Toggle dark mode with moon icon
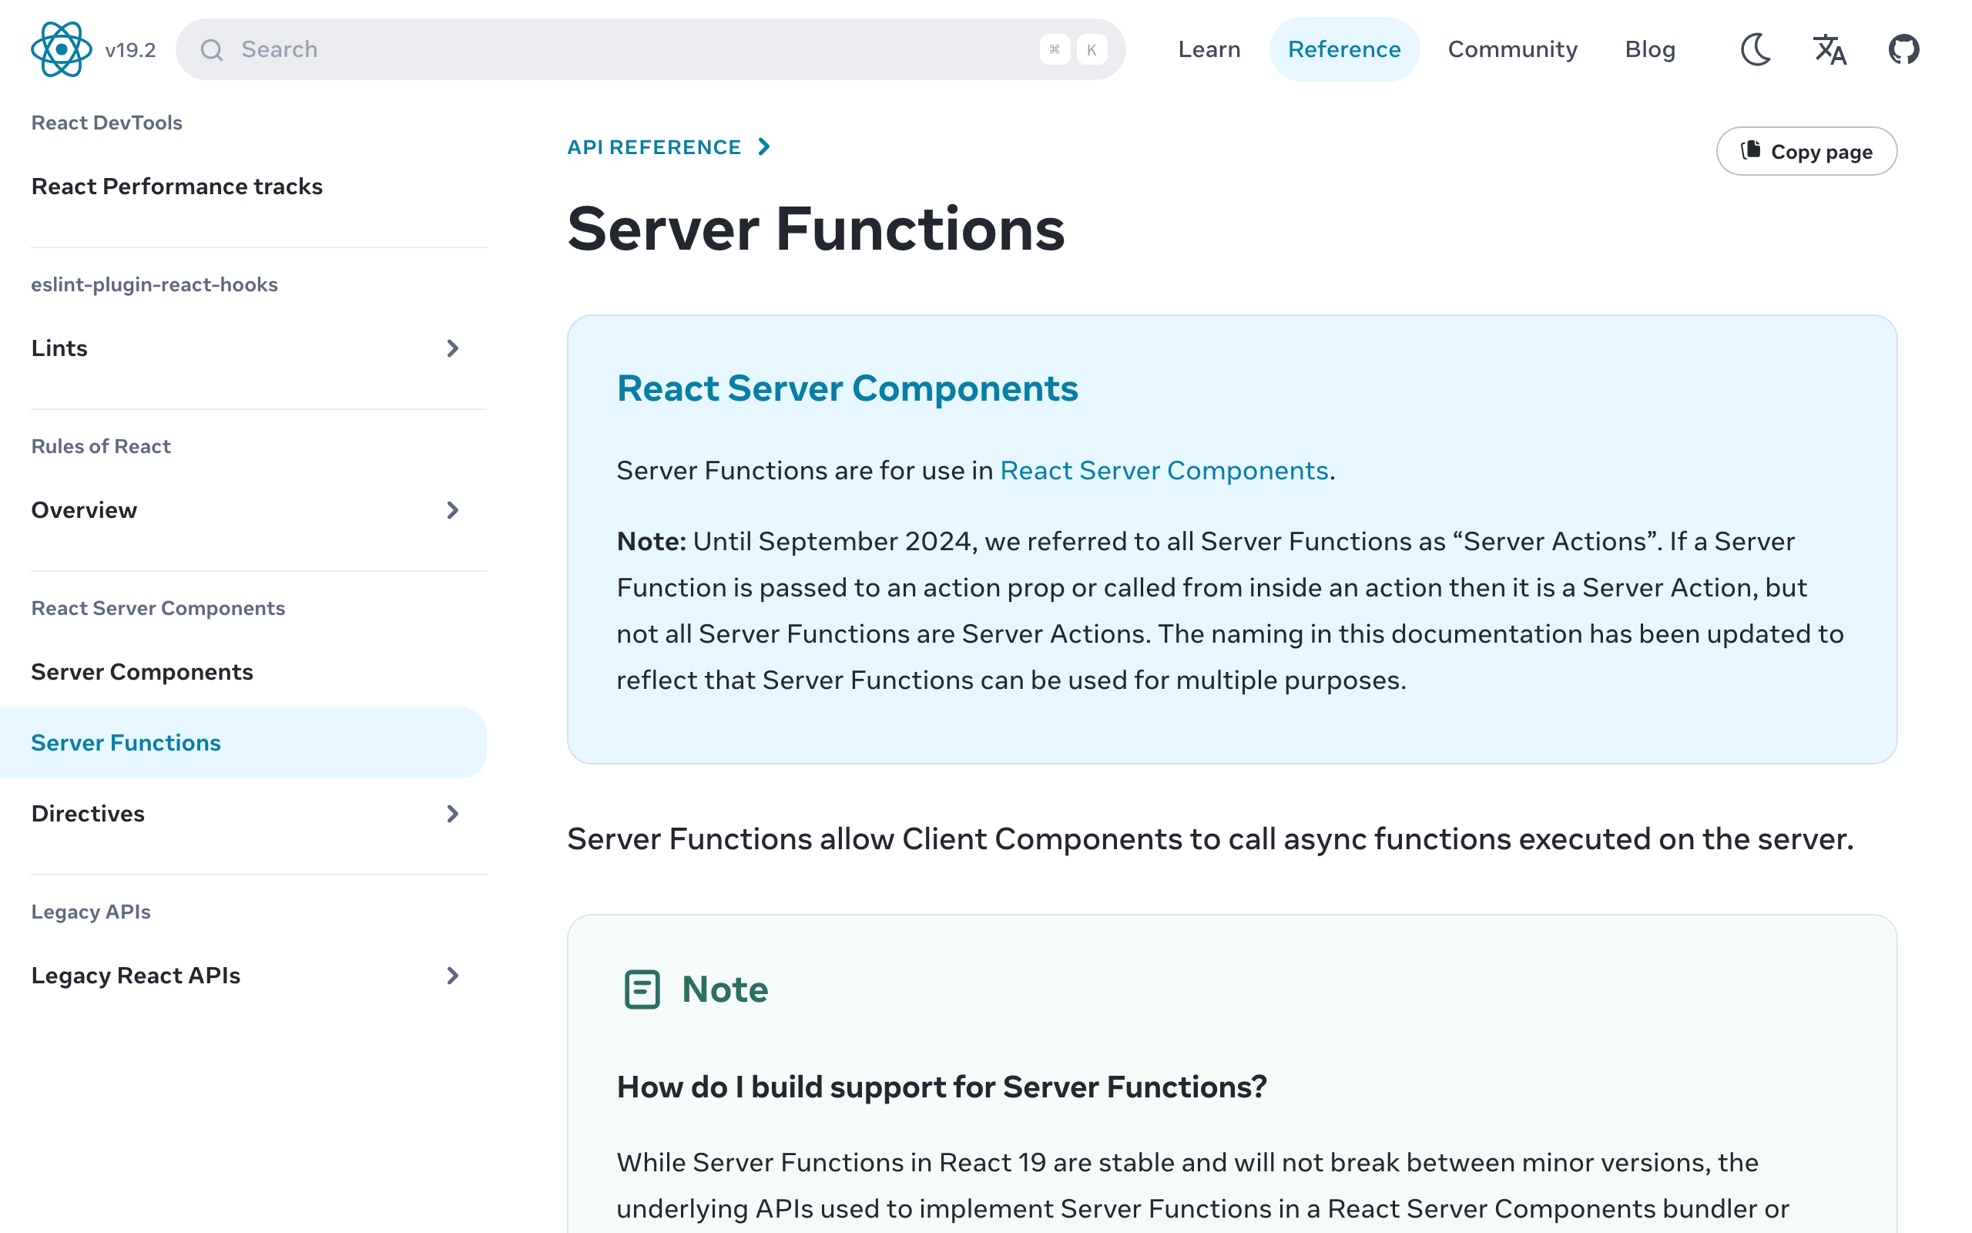The width and height of the screenshot is (1972, 1233). (1756, 49)
